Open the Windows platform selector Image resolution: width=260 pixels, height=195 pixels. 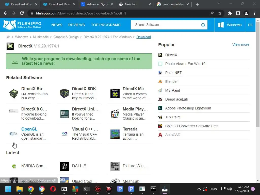click(230, 25)
